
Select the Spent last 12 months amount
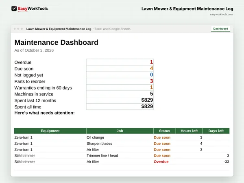[x=120, y=100]
